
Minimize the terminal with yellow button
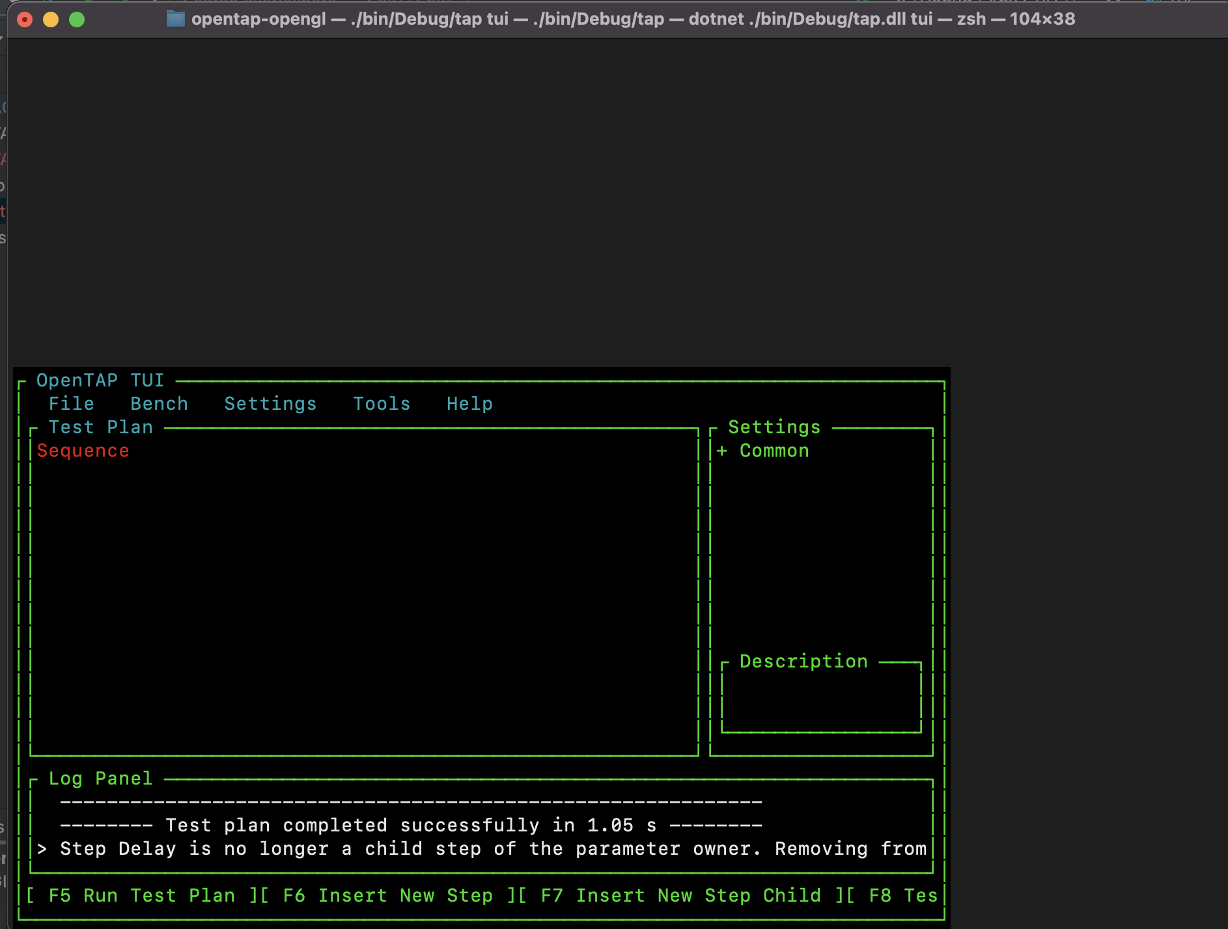coord(51,20)
